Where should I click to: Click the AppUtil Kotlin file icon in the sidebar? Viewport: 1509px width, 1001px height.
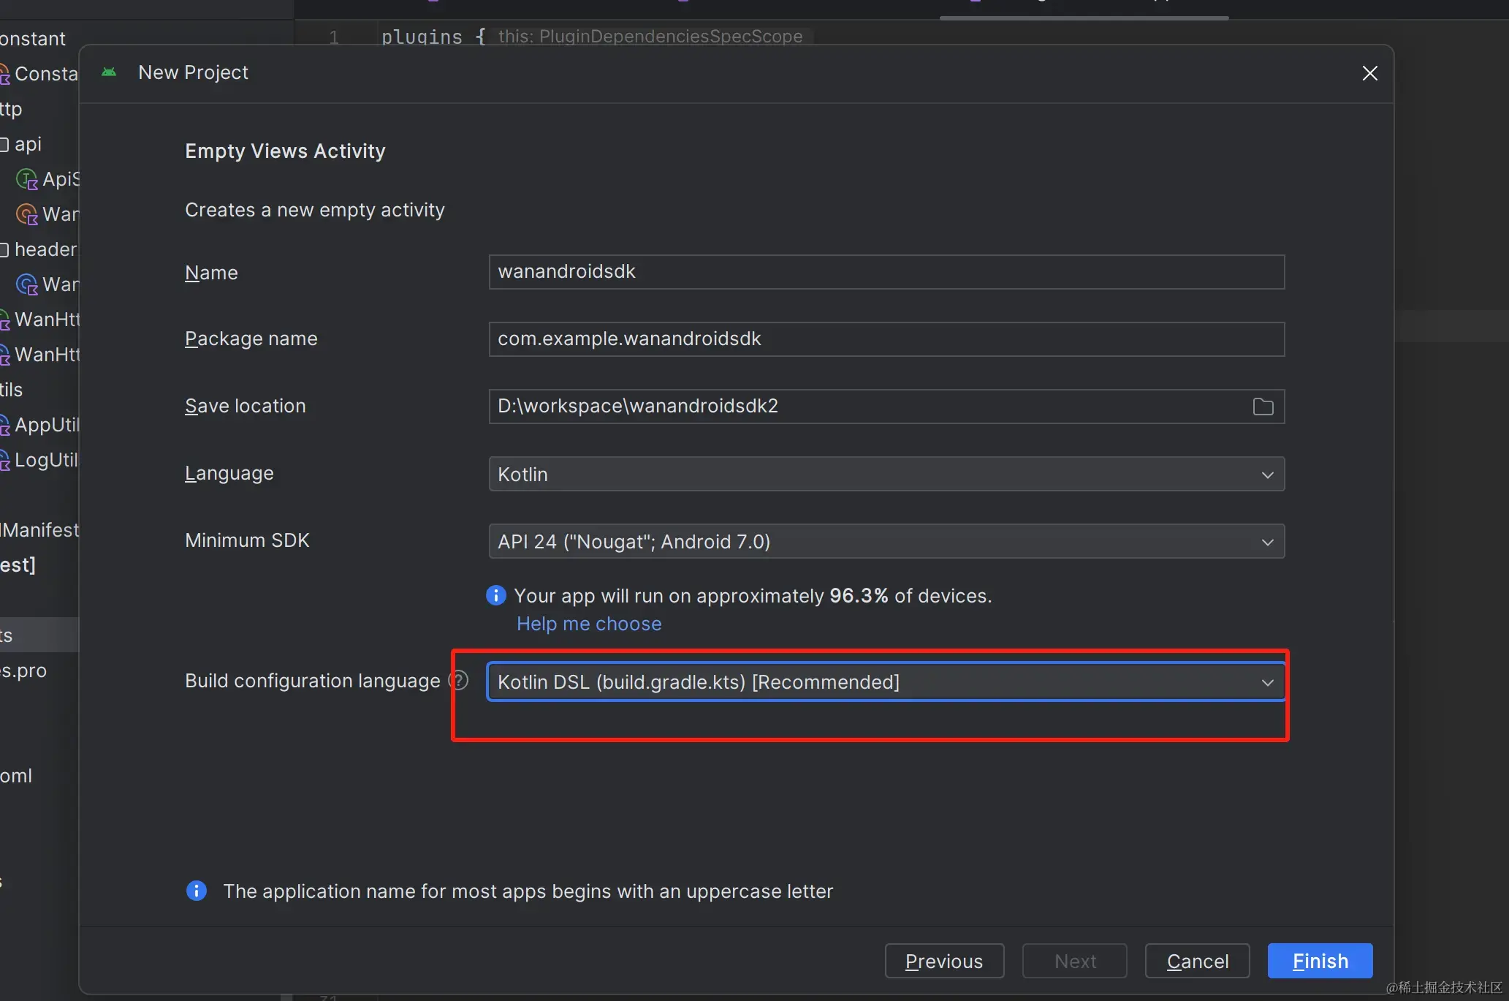[4, 424]
